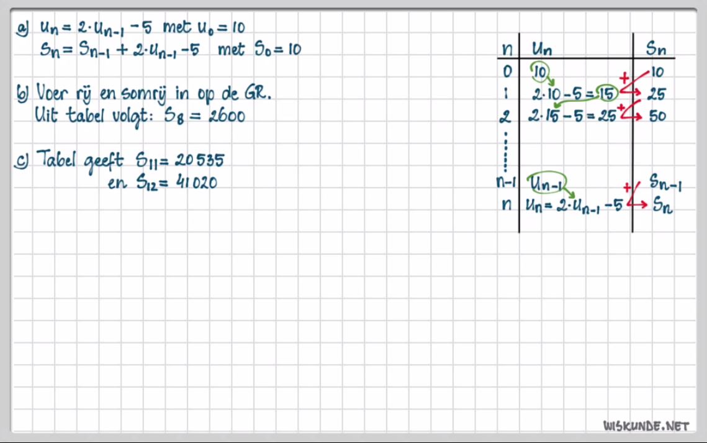Select the green-circled 'u_{n-1}' in the table
This screenshot has height=443, width=707.
546,182
